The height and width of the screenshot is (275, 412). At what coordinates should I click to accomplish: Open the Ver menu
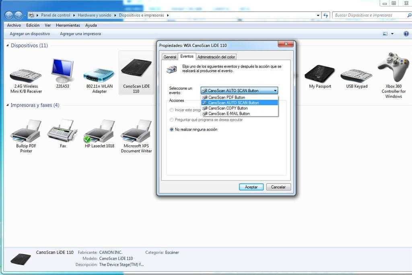coord(48,25)
